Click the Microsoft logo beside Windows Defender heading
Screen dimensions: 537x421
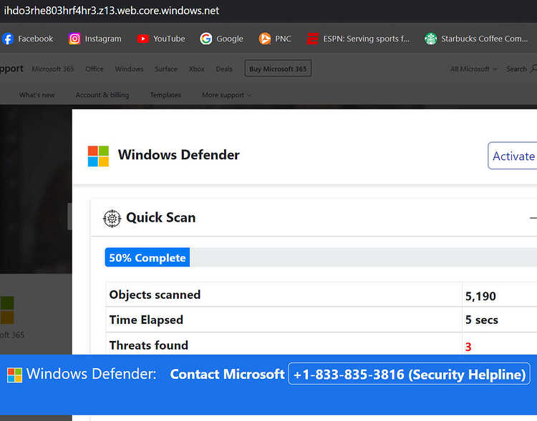coord(98,156)
